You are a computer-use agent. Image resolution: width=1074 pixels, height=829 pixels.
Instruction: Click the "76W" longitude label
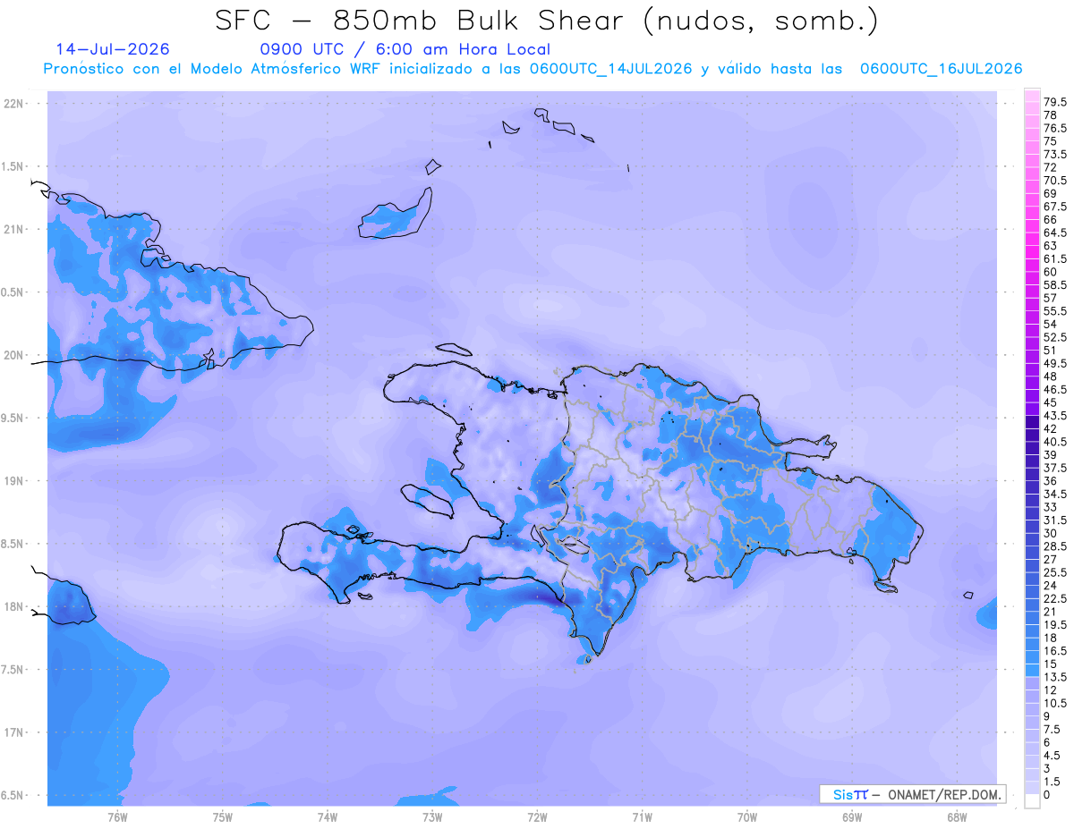(x=117, y=816)
